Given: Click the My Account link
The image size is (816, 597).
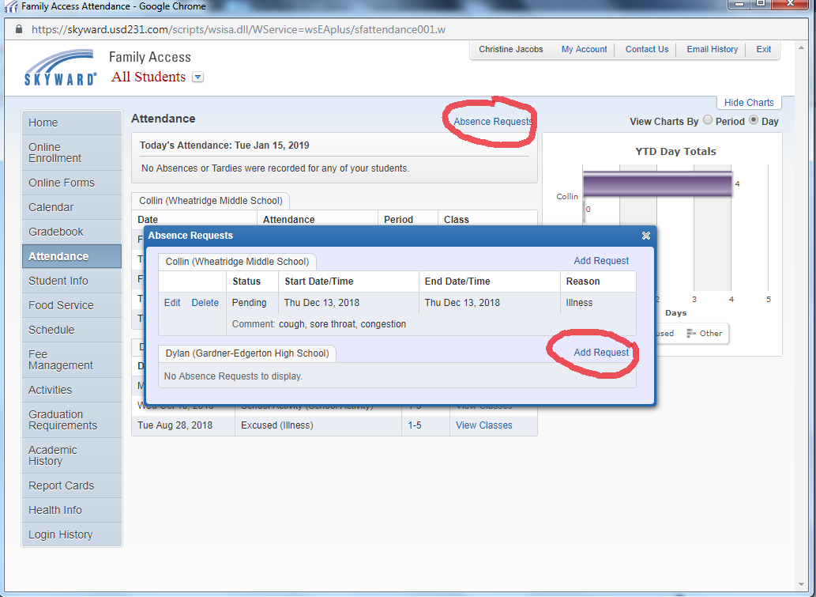Looking at the screenshot, I should [x=584, y=49].
